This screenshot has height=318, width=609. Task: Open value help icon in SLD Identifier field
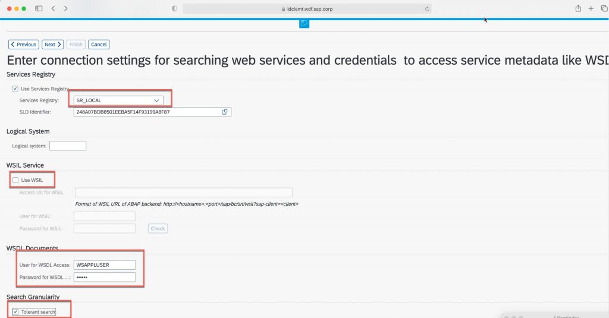click(x=224, y=112)
